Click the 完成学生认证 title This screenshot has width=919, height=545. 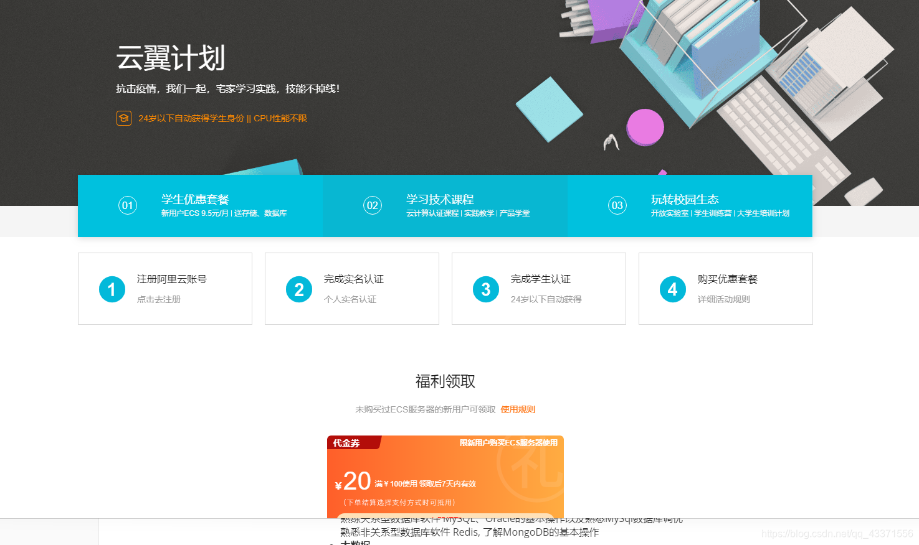[541, 279]
